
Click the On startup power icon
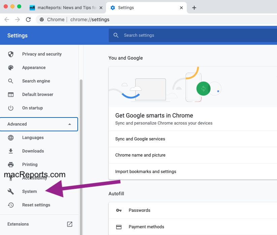tap(11, 108)
